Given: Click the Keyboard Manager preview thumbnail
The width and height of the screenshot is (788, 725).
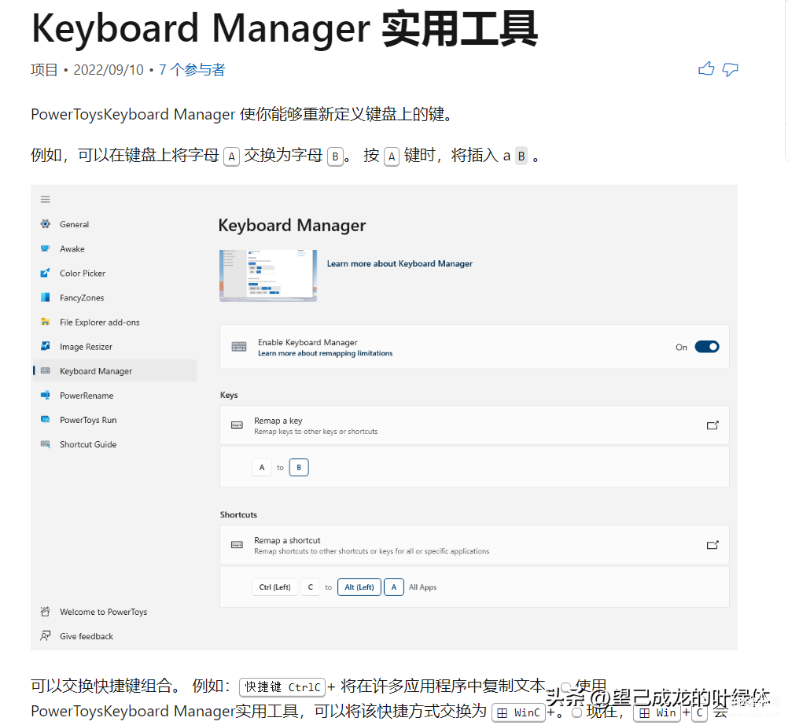Looking at the screenshot, I should 268,275.
